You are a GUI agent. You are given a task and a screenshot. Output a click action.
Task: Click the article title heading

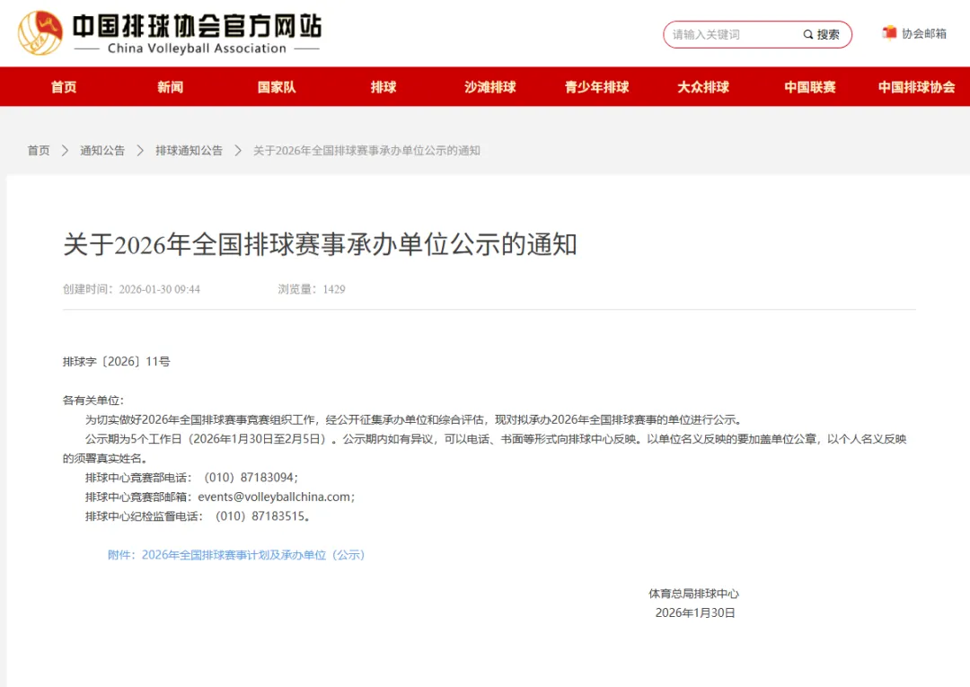pos(320,244)
